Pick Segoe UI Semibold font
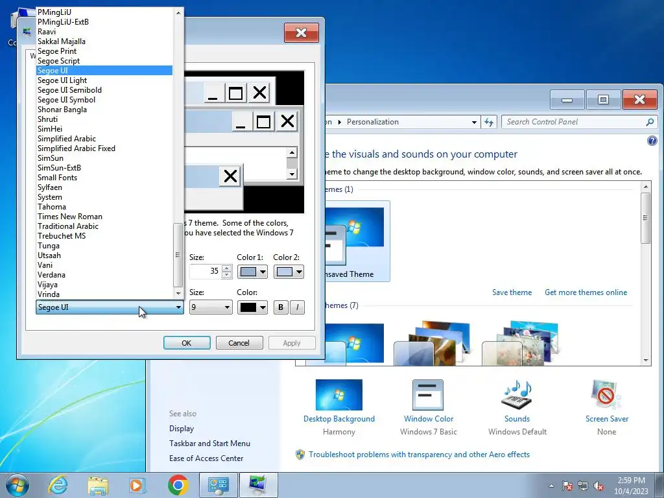Image resolution: width=664 pixels, height=498 pixels. tap(104, 90)
